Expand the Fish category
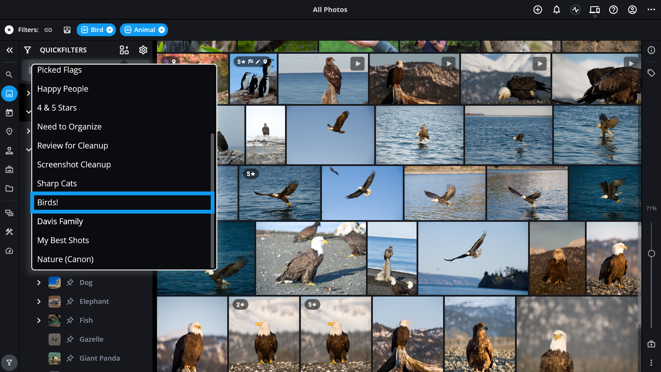This screenshot has height=372, width=661. pyautogui.click(x=39, y=320)
